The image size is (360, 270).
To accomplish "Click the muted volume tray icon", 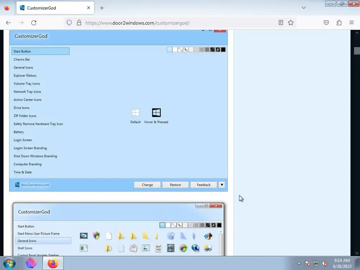I will click(x=324, y=263).
